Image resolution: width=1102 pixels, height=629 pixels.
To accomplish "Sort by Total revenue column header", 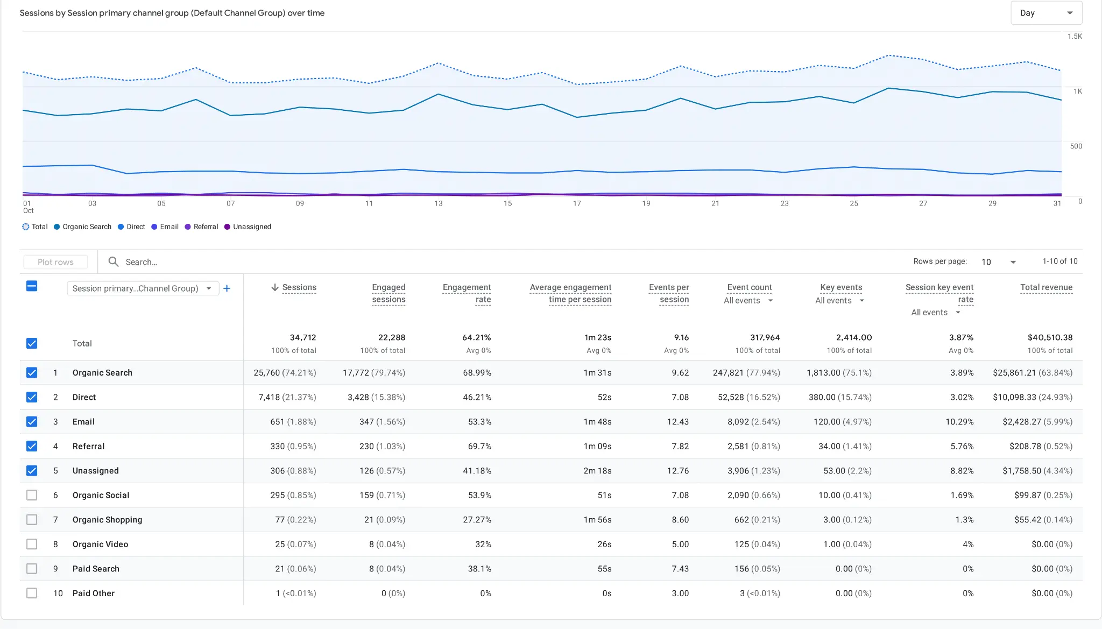I will tap(1046, 287).
